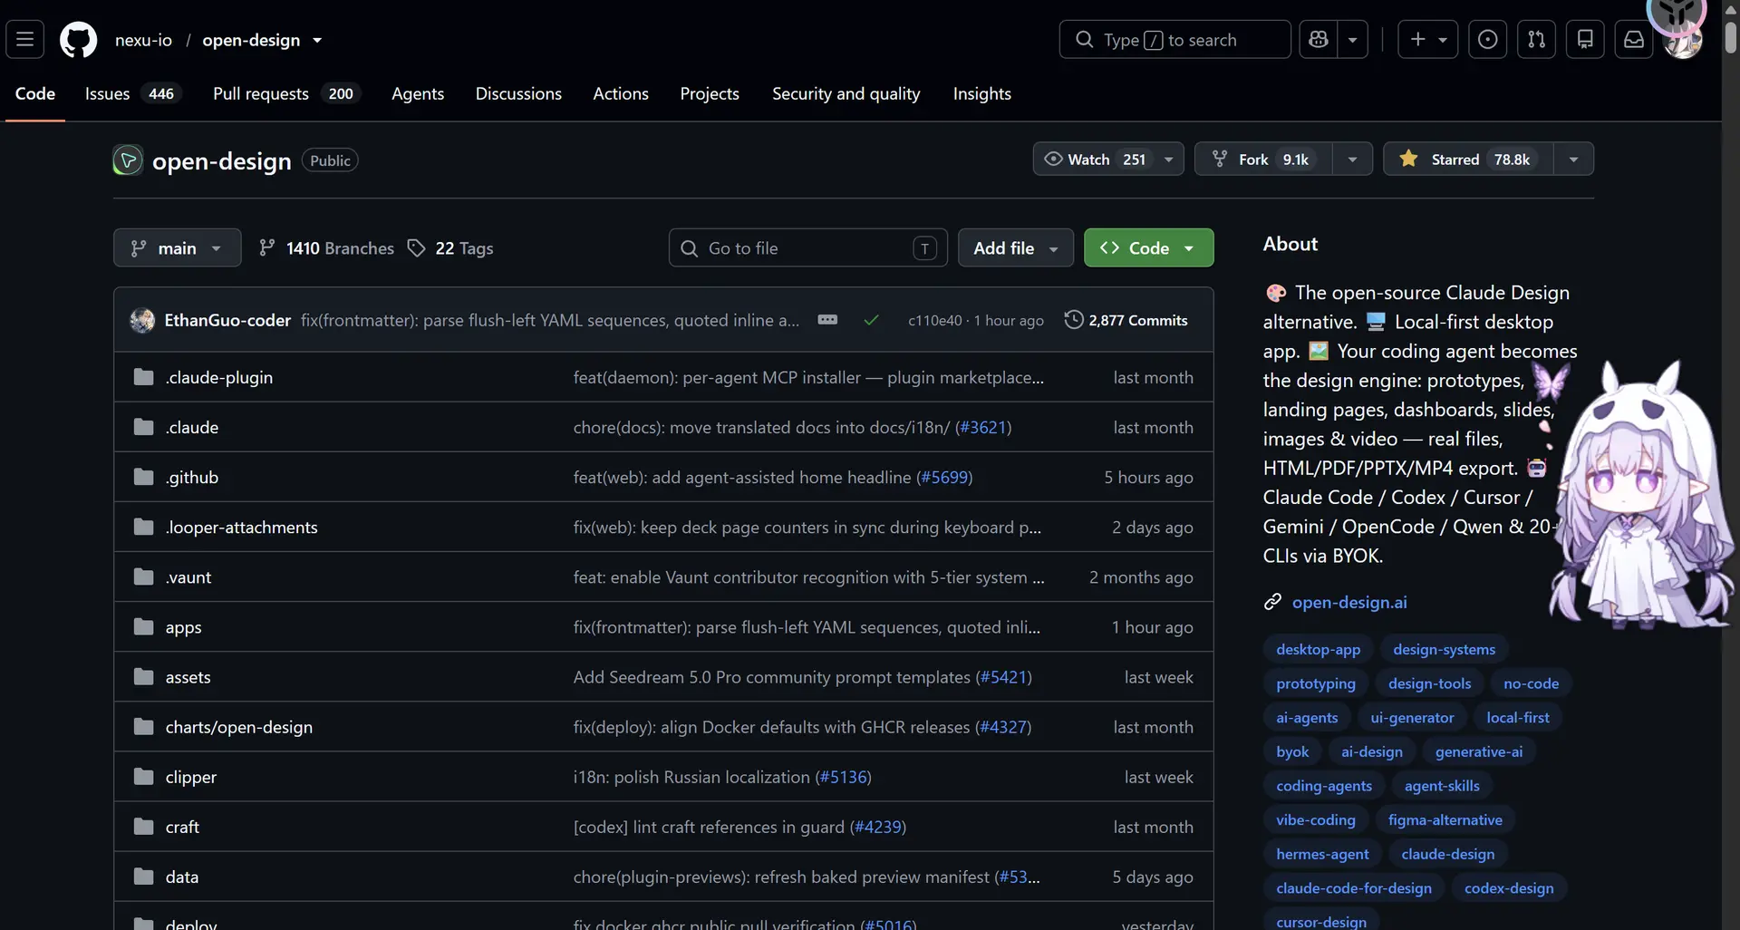
Task: Open pull request #5699 link
Action: point(944,477)
